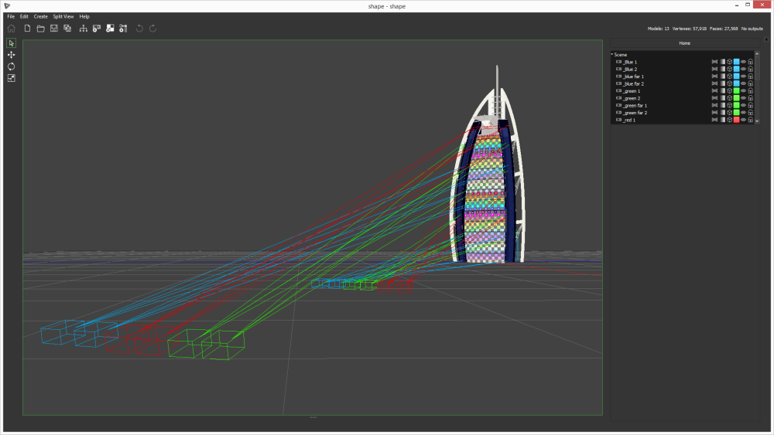This screenshot has height=435, width=774.
Task: Click the gradient icon on the _green far 1 row
Action: (x=722, y=105)
